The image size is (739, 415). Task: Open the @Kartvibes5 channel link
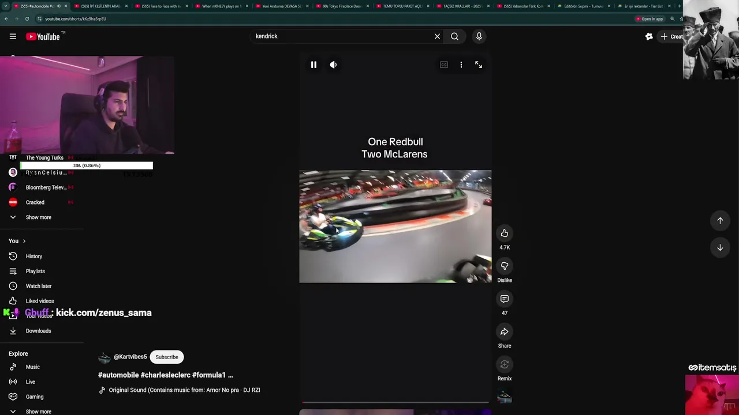pos(130,357)
